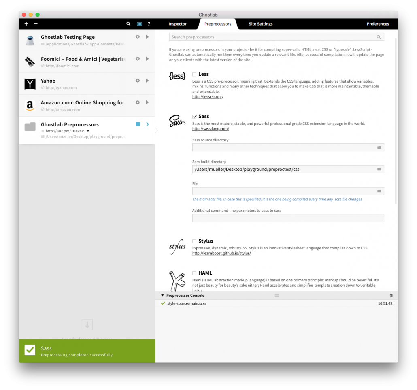This screenshot has height=390, width=417.
Task: Browse folder for Sass File field
Action: [x=379, y=191]
